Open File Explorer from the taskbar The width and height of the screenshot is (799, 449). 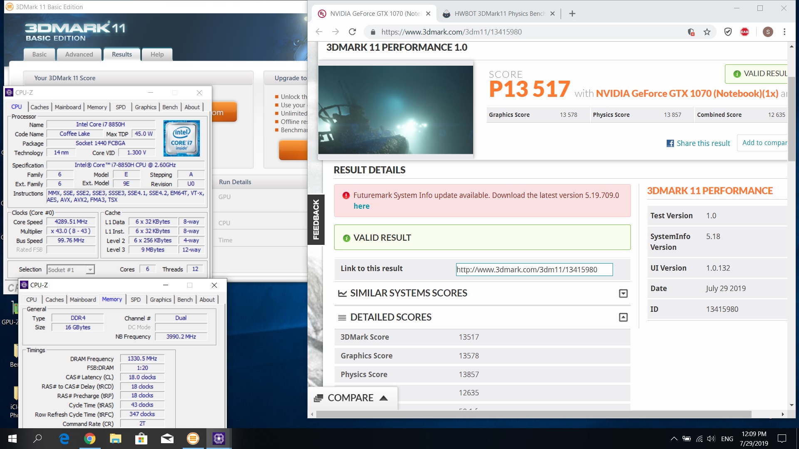pos(116,439)
